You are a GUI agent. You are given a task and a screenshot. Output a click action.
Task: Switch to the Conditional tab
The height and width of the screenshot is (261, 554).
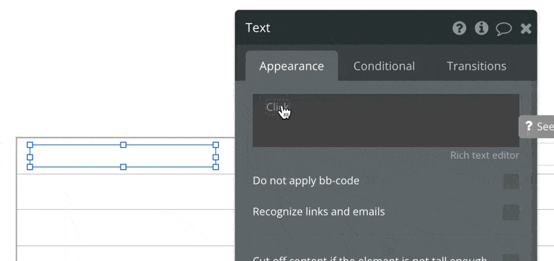(x=384, y=66)
